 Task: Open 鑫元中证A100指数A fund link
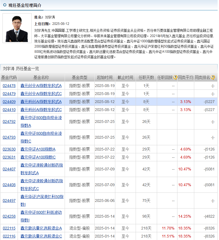[x=38, y=149]
